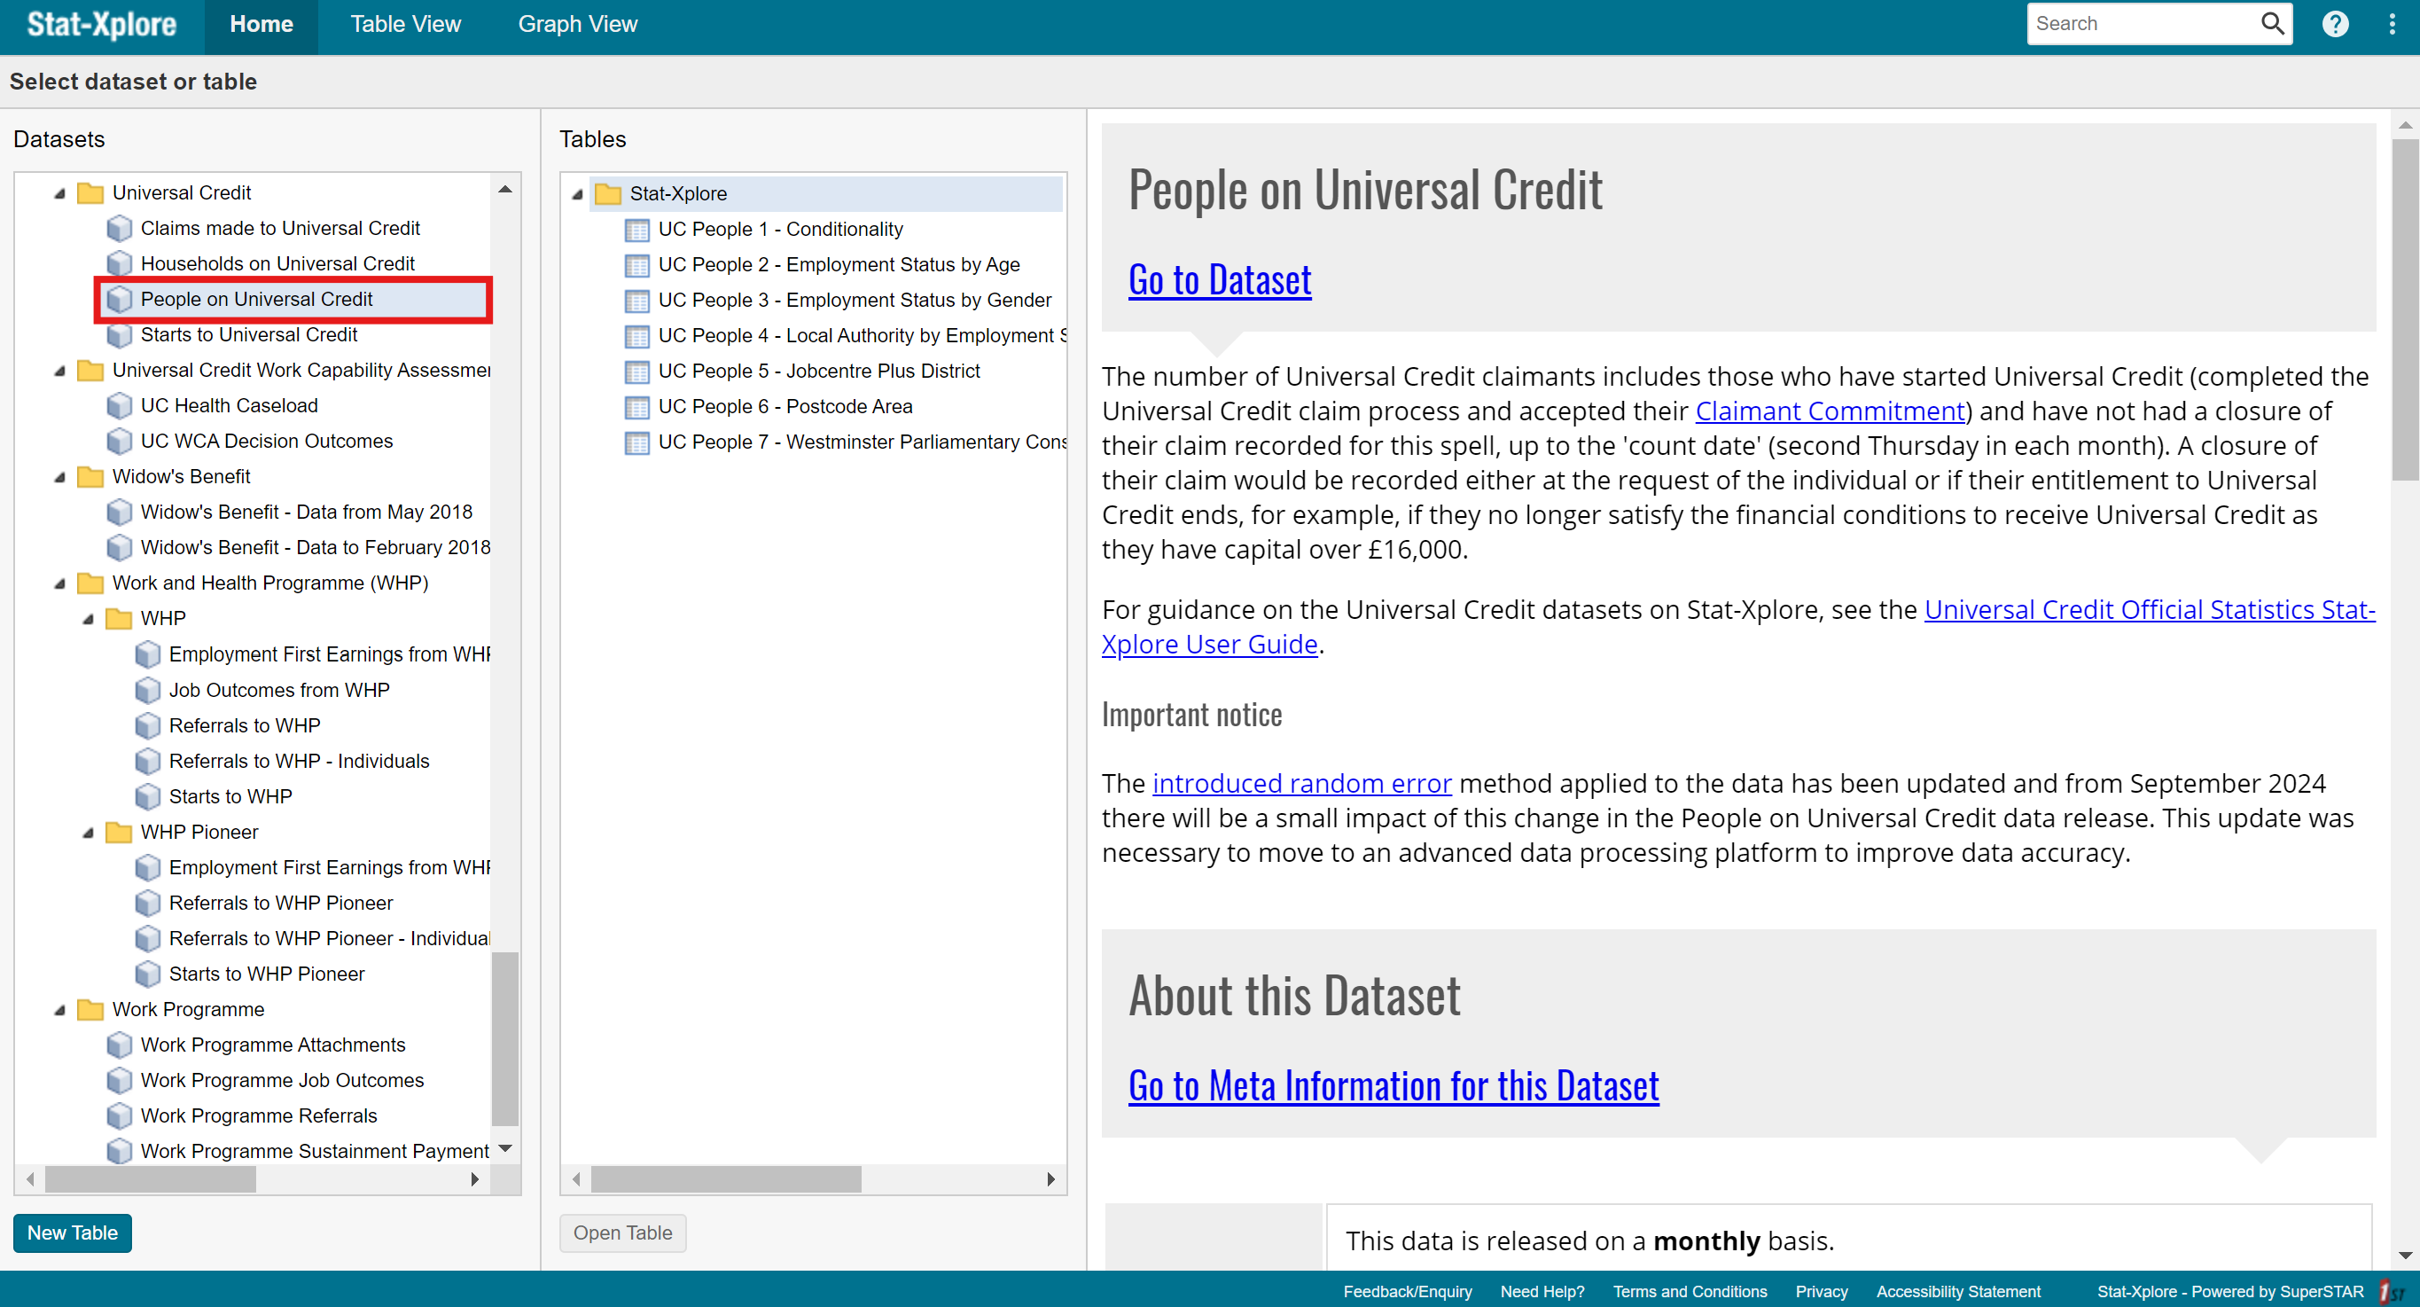Screen dimensions: 2420x1307
Task: Follow the Go to Dataset link
Action: [1220, 280]
